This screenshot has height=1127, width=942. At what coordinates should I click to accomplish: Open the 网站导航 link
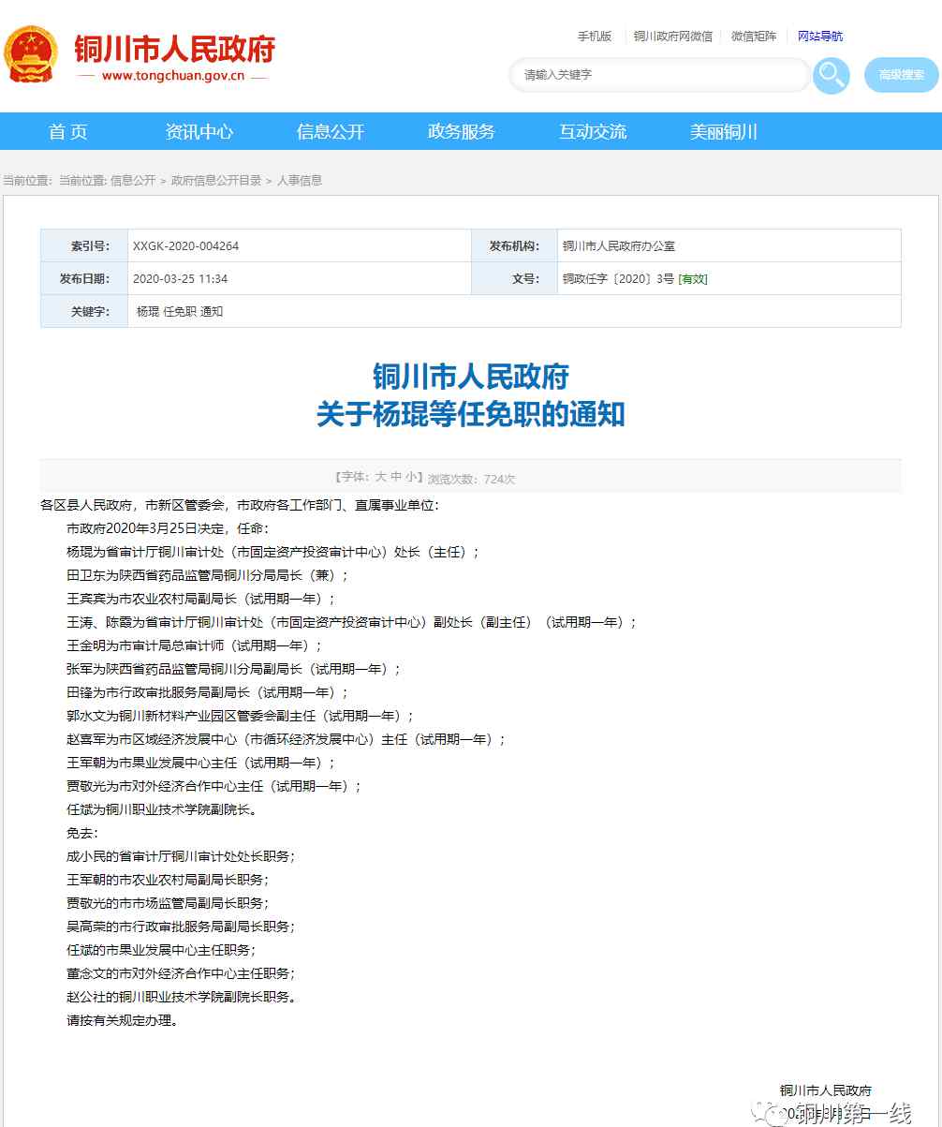point(819,37)
